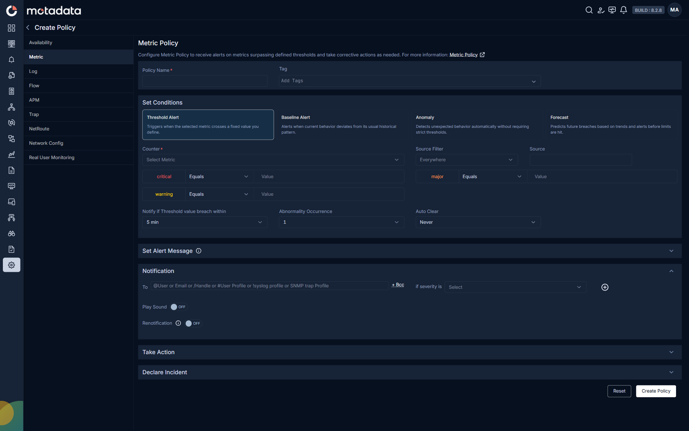Screen dimensions: 689x431
Task: Open the Source Filter Everywhere dropdown
Action: click(467, 160)
